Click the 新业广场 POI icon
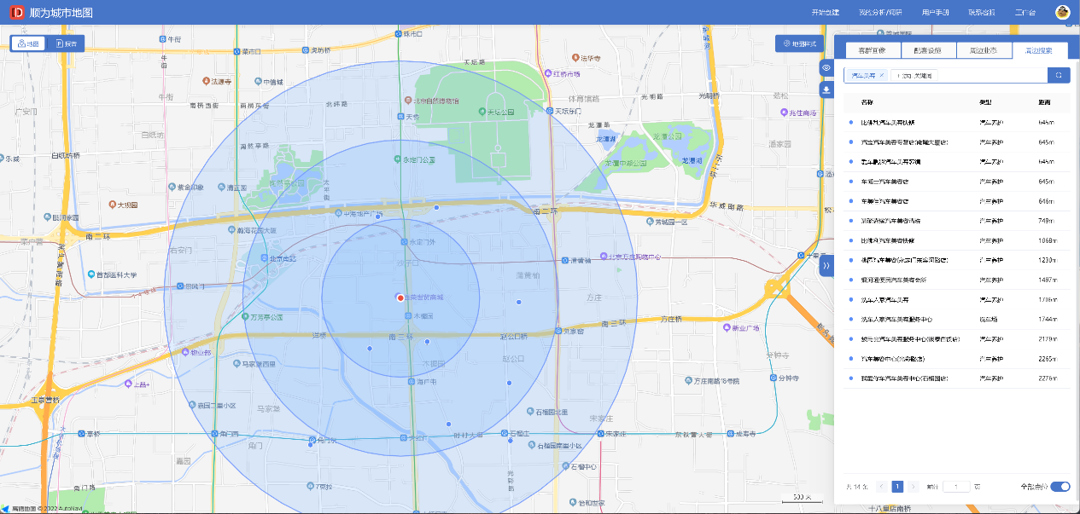Screen dimensions: 1080x514 click(x=726, y=327)
